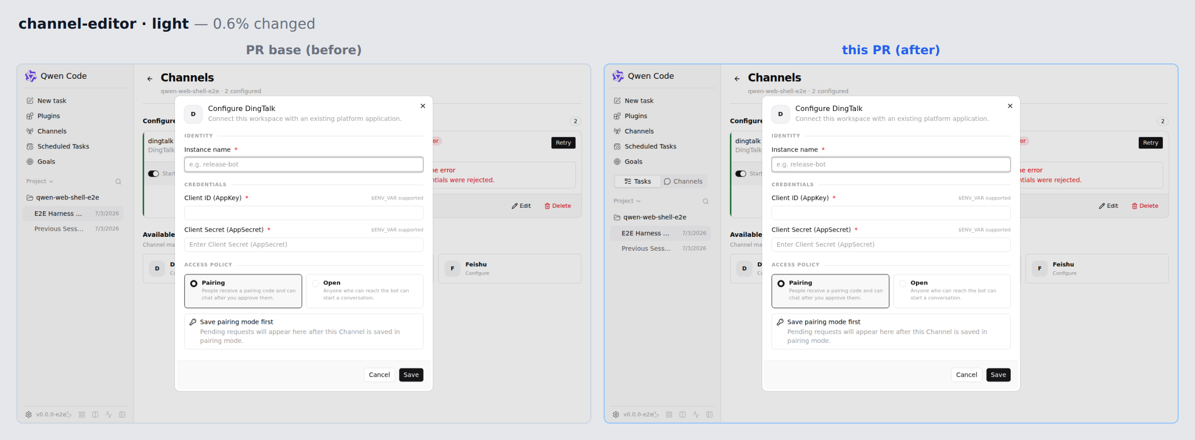Click activity pulse icon in before panel footer
The width and height of the screenshot is (1195, 440).
[108, 414]
